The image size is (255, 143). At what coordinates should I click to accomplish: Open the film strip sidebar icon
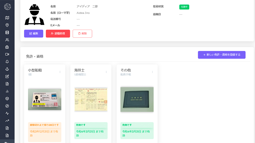point(7,33)
